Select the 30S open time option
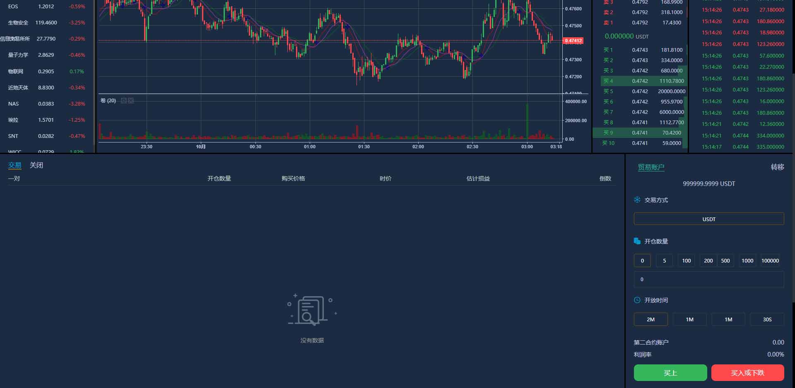Viewport: 795px width, 388px height. click(767, 319)
